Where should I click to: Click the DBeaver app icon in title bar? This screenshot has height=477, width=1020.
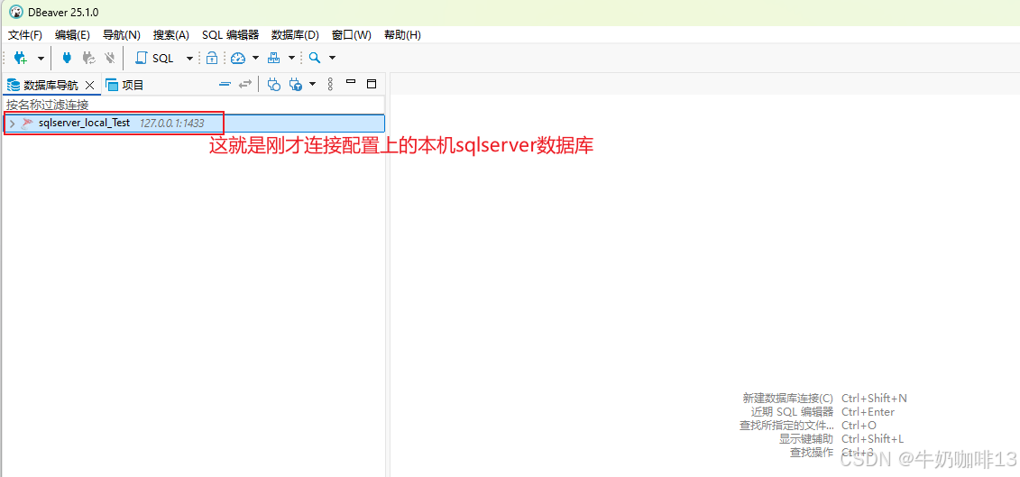[x=15, y=13]
